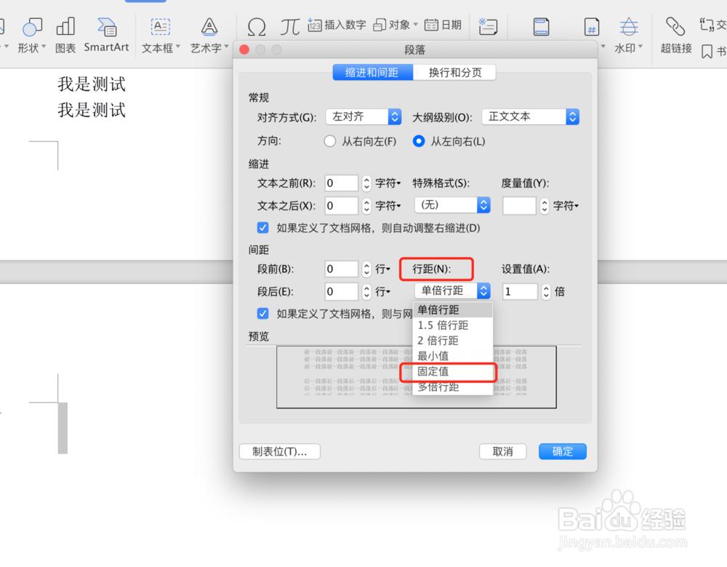The image size is (727, 567).
Task: Open the 制表位(T) tabs dialog
Action: pyautogui.click(x=279, y=451)
